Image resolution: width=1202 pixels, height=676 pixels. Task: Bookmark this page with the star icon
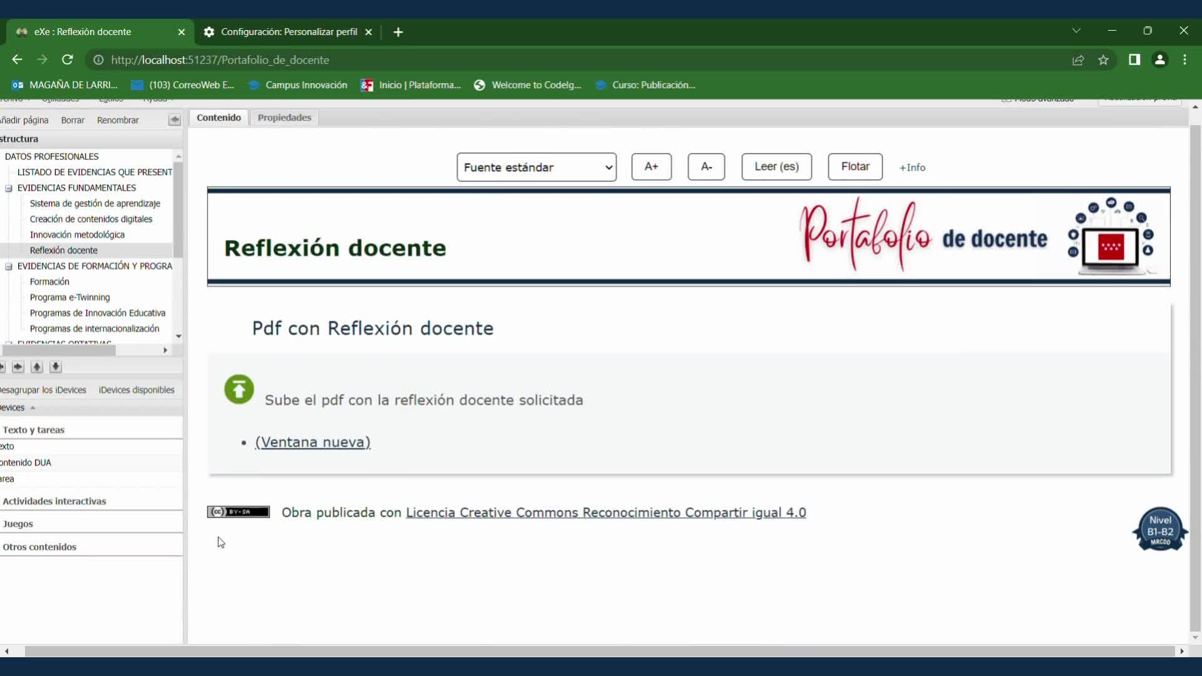pos(1103,60)
